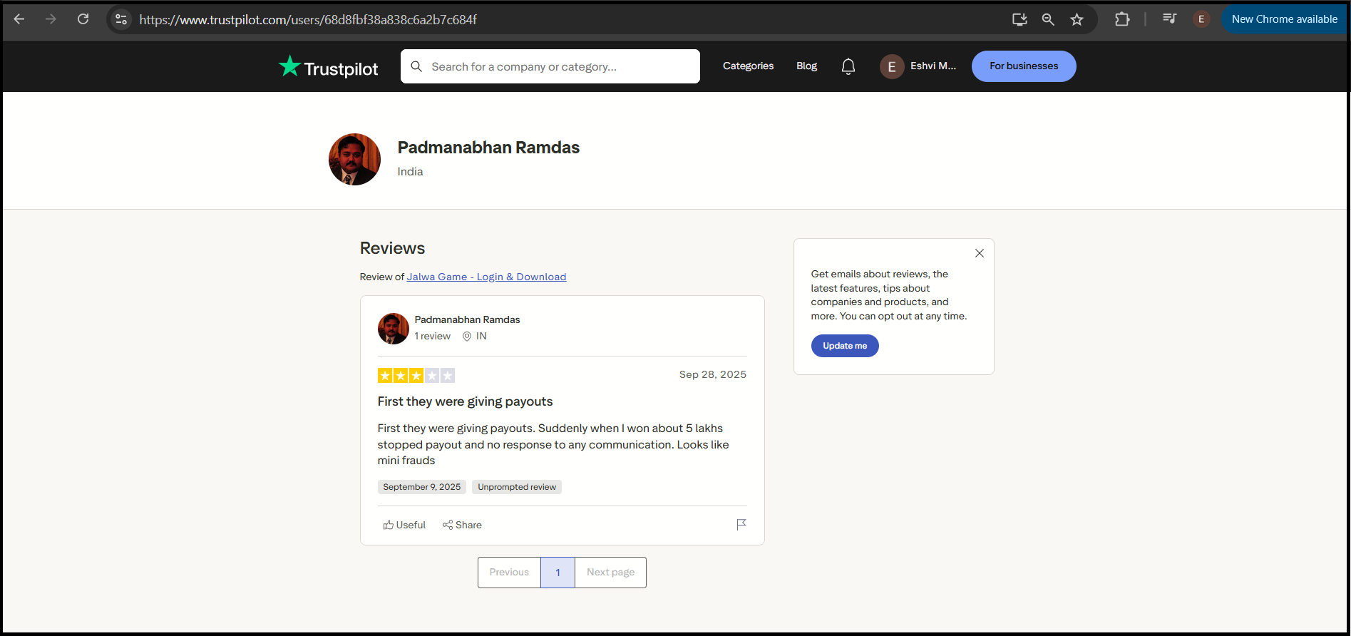Share this review
This screenshot has height=636, width=1351.
[x=462, y=525]
